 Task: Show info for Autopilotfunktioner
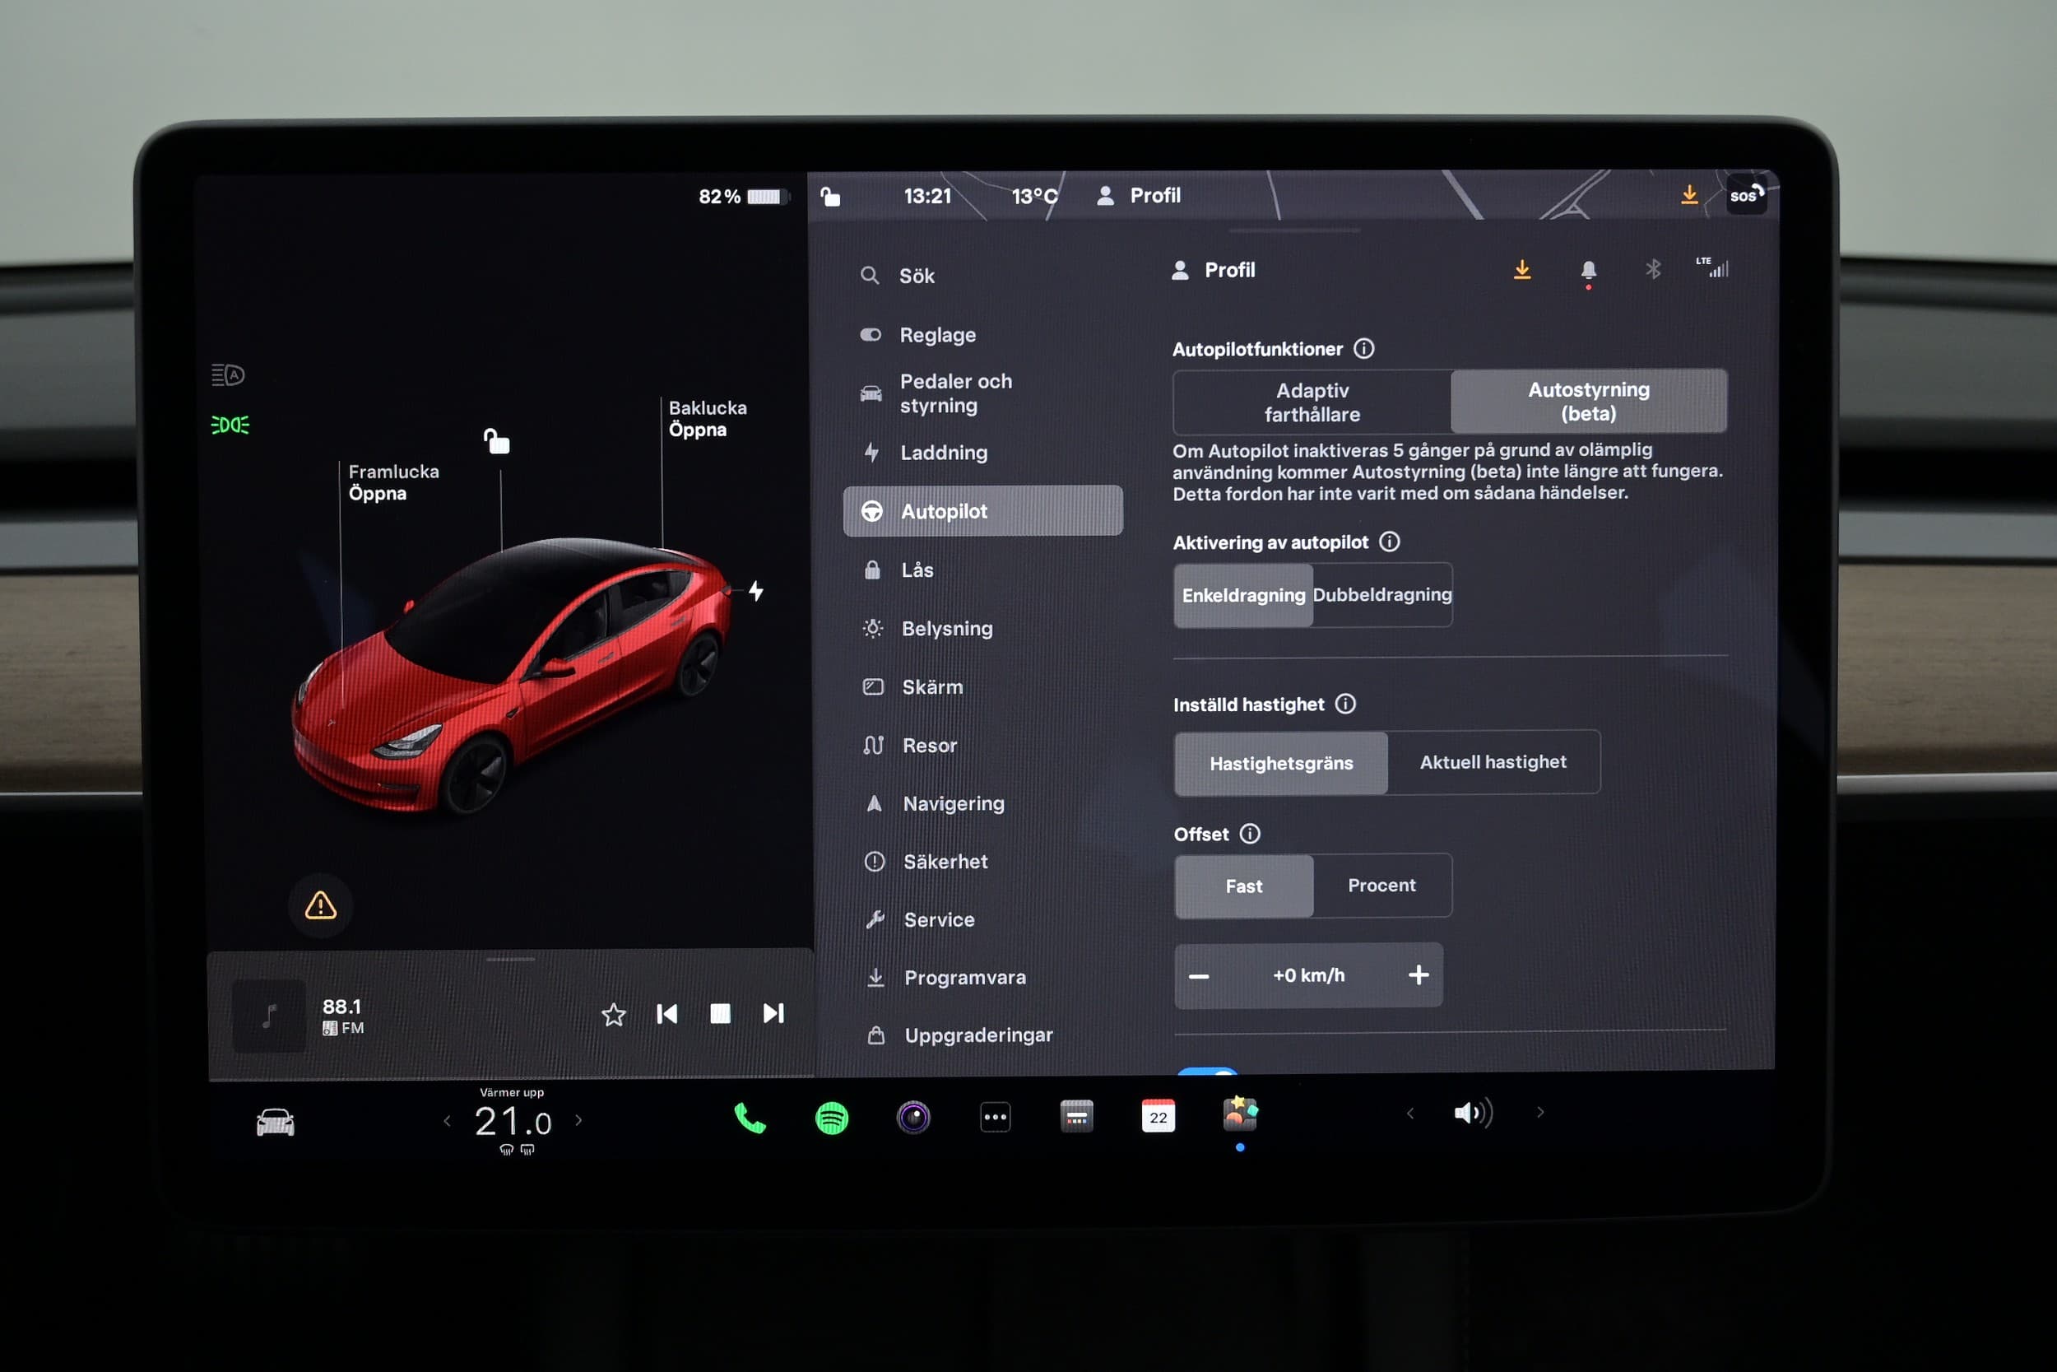coord(1363,348)
